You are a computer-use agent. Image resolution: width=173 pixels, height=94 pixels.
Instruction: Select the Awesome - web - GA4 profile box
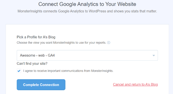click(87, 55)
